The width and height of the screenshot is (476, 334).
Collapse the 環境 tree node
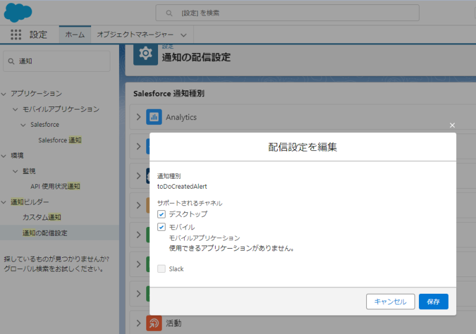point(4,156)
